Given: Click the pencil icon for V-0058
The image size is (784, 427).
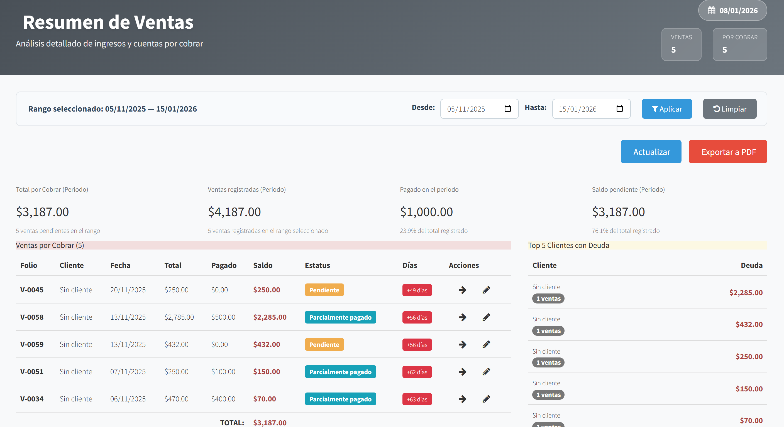Looking at the screenshot, I should 486,317.
